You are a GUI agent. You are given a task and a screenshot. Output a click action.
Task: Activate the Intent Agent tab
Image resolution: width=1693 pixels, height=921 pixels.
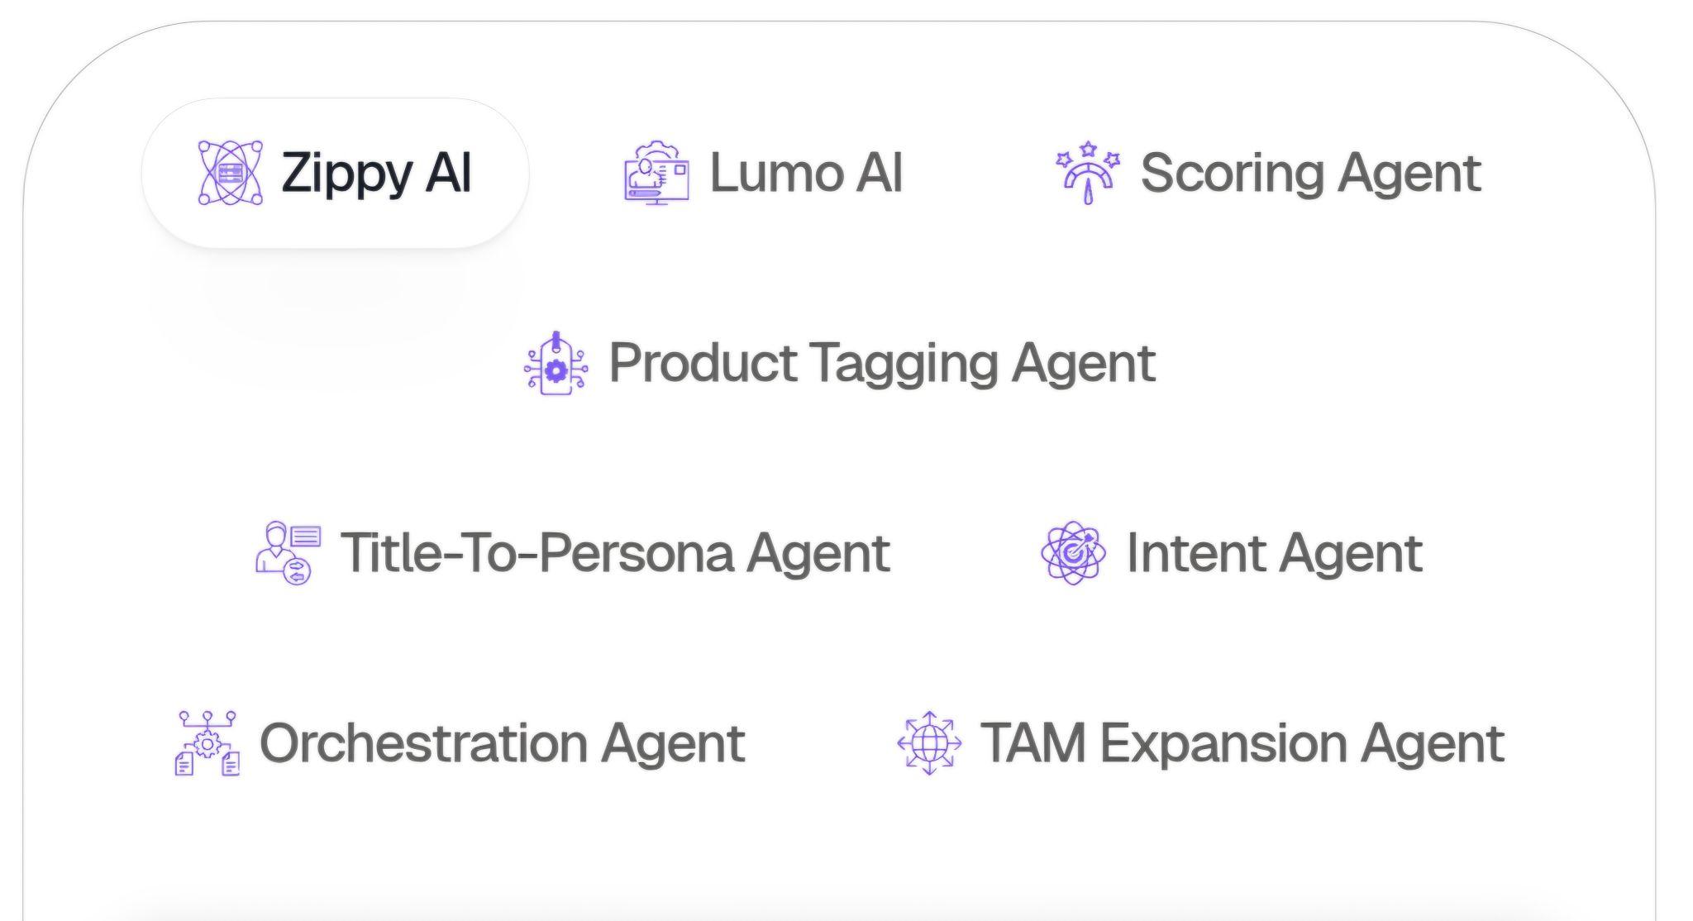point(1231,553)
